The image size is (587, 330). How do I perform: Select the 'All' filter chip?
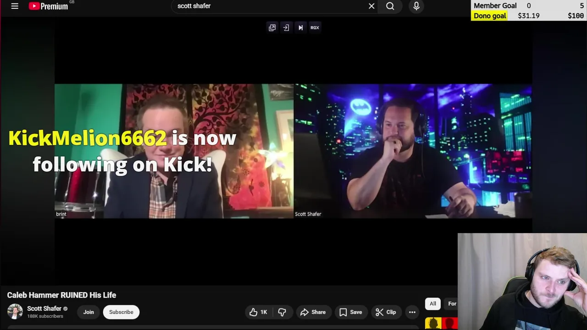(x=433, y=303)
